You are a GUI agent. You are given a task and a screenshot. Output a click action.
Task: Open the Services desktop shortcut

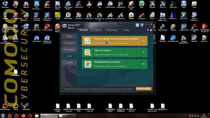[16, 38]
